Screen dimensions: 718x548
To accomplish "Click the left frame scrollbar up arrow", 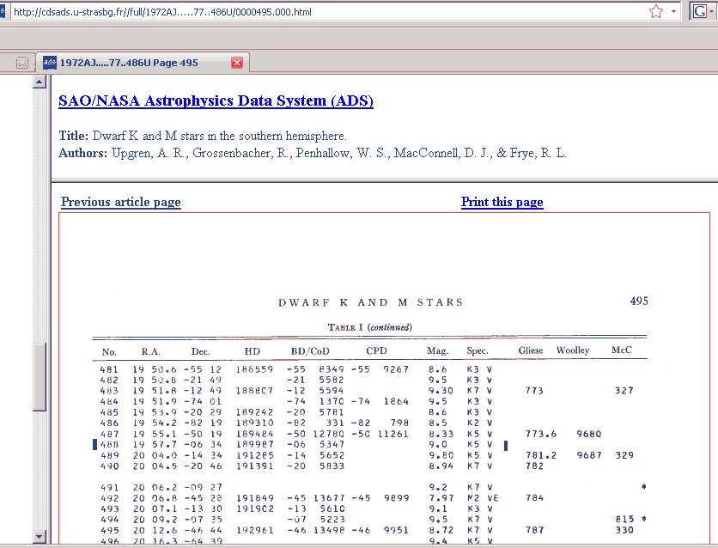I will tap(39, 82).
